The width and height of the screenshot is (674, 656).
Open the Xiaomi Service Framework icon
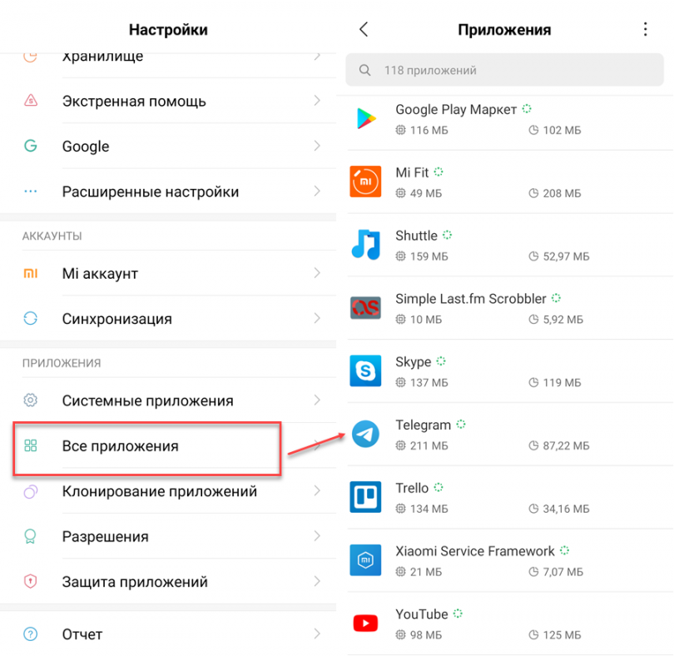point(365,560)
